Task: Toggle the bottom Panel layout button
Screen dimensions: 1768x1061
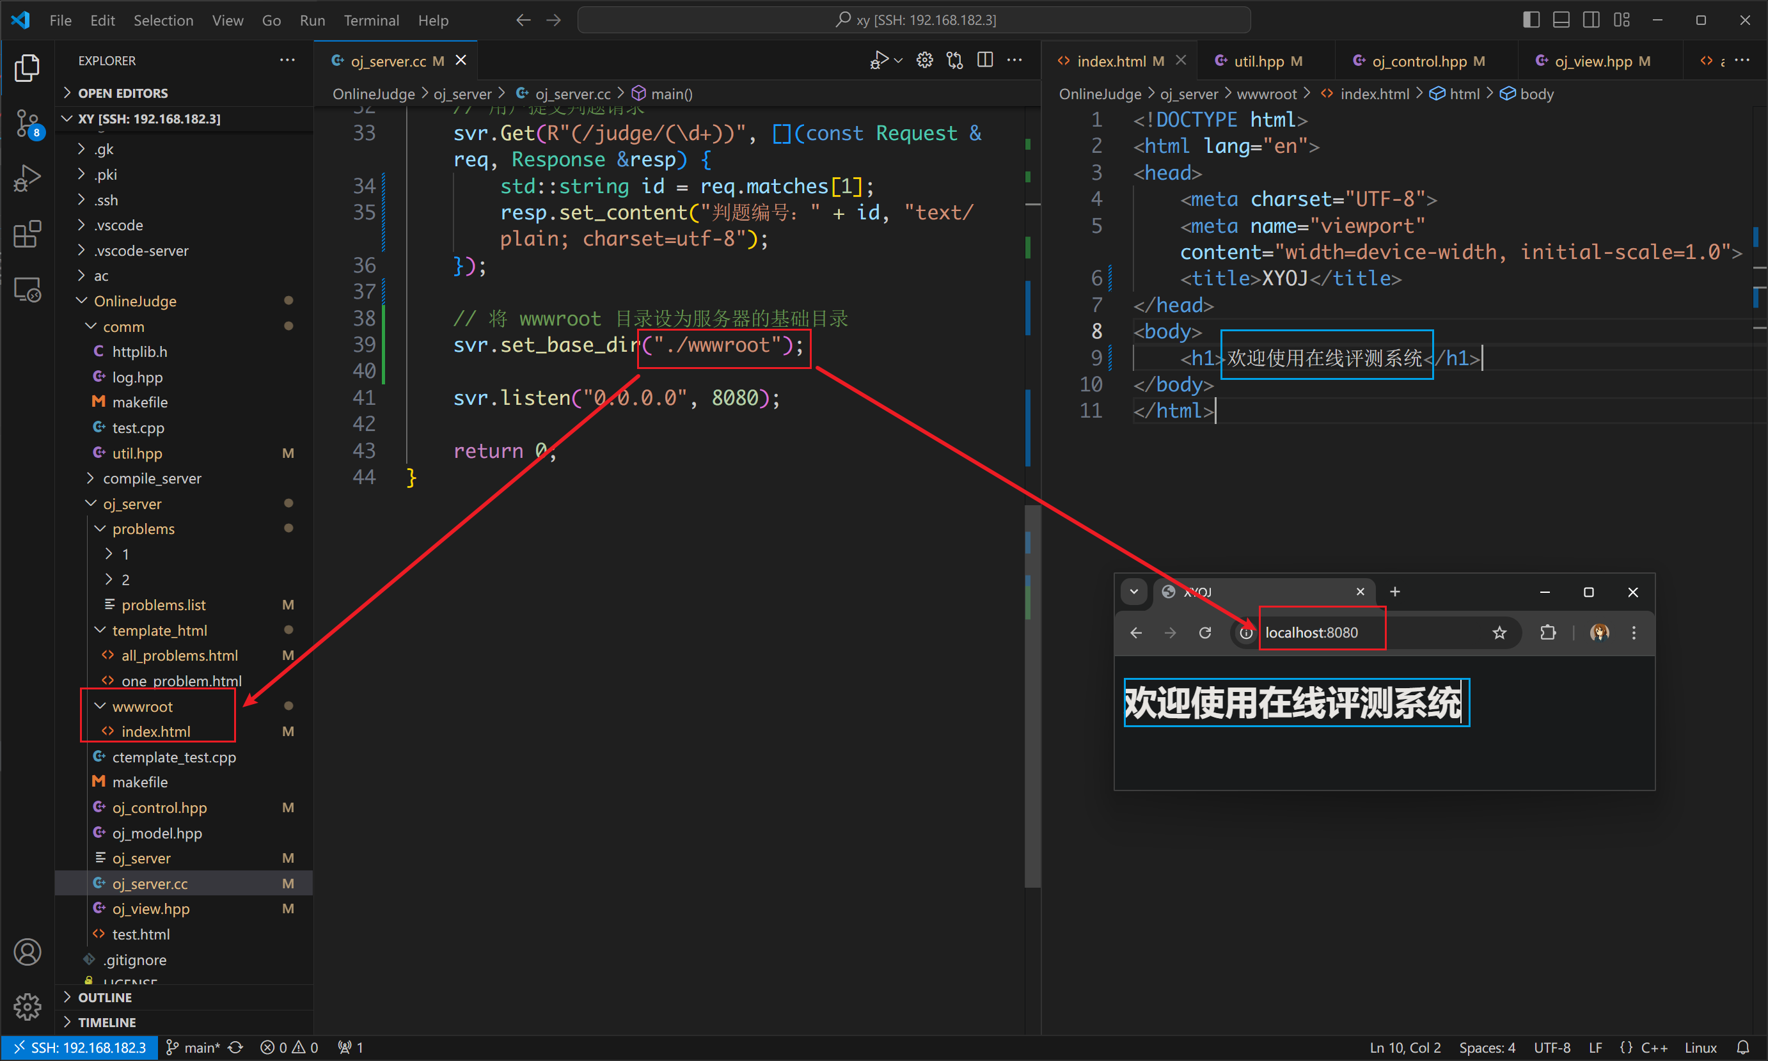Action: (x=1561, y=20)
